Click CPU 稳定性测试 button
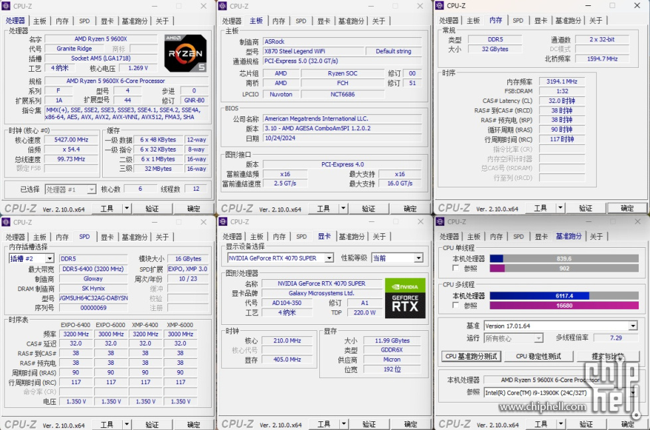The width and height of the screenshot is (650, 430). [538, 356]
